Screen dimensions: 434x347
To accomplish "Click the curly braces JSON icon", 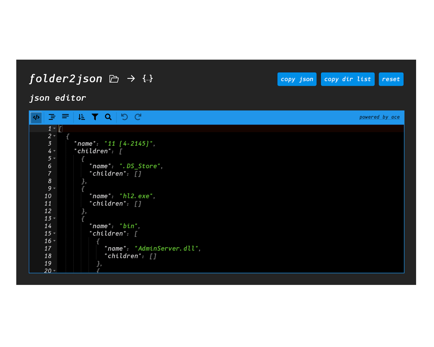I will tap(148, 79).
